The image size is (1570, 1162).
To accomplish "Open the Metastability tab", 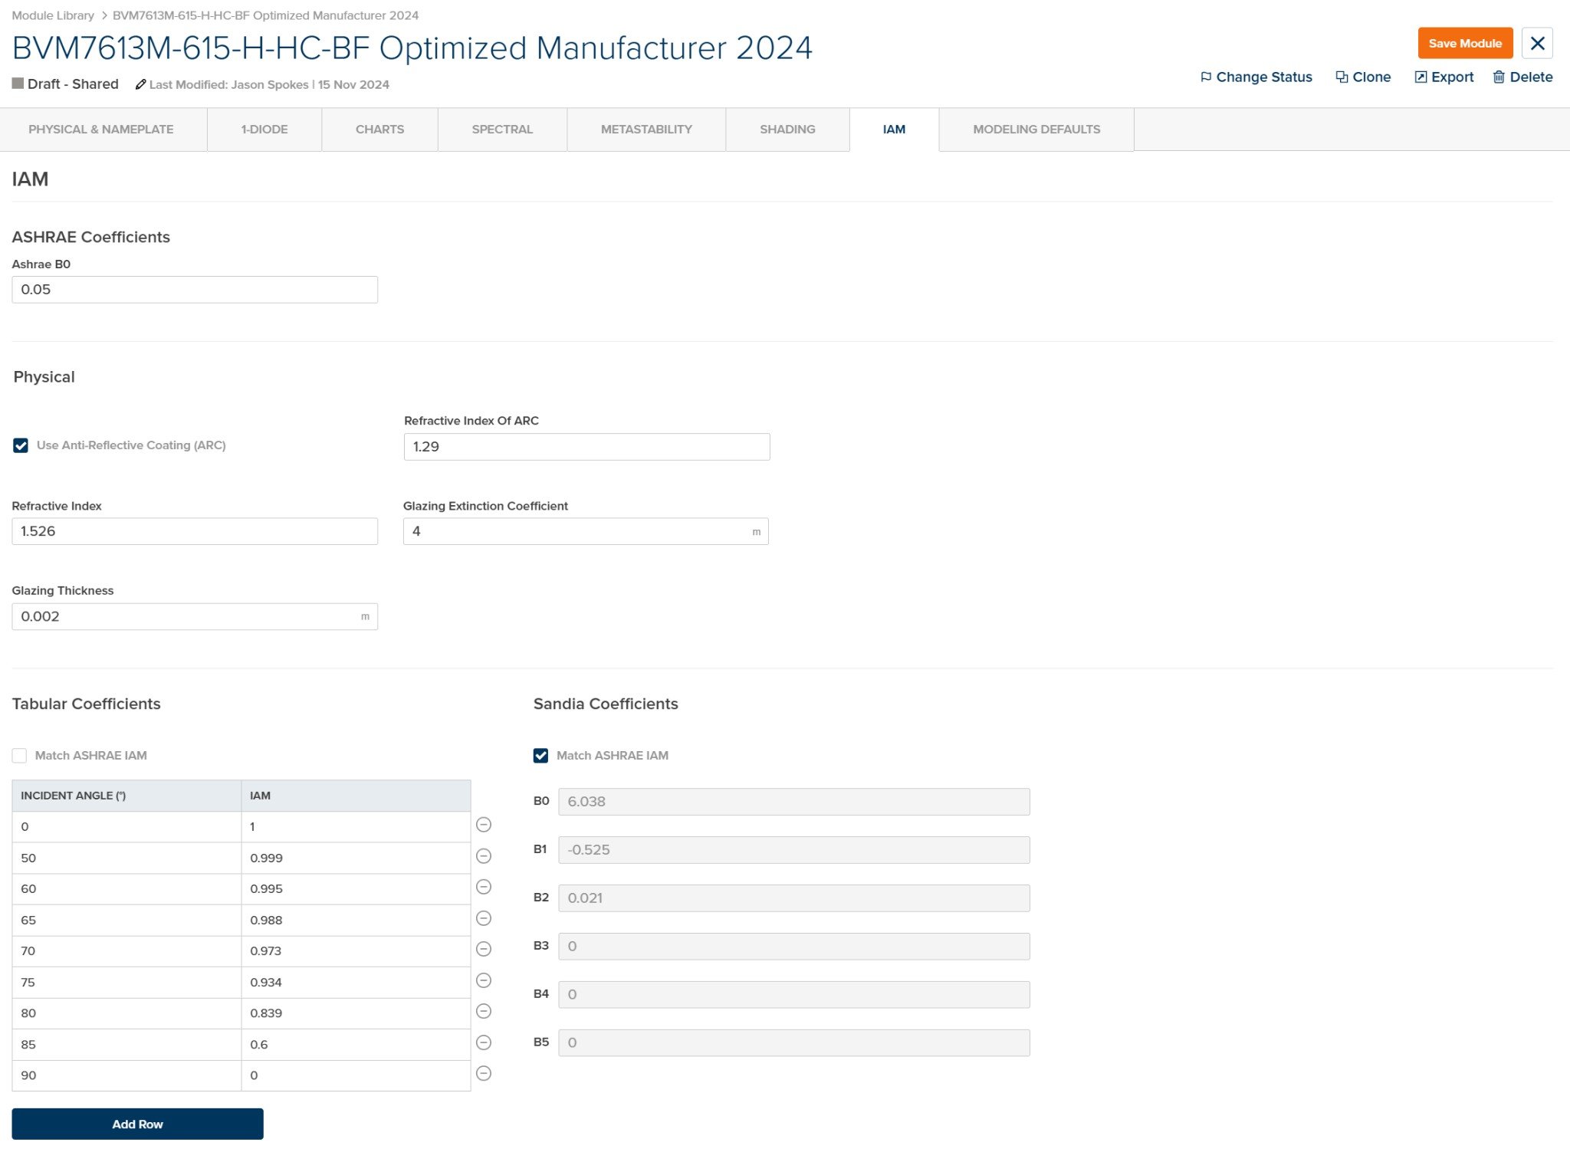I will pos(646,130).
